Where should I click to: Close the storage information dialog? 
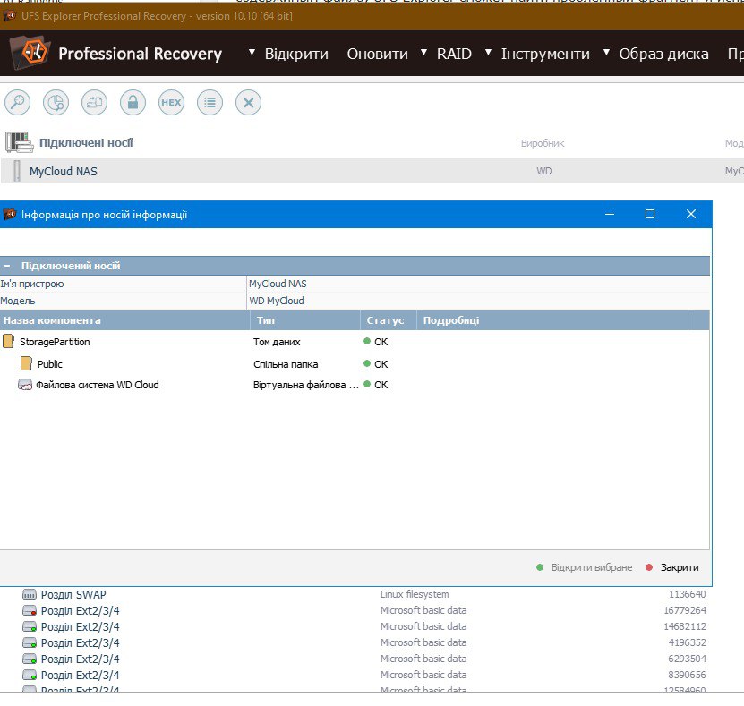[691, 215]
